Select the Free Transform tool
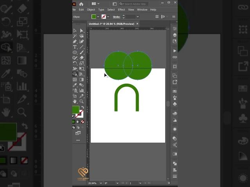250x187 pixels. tap(82, 69)
